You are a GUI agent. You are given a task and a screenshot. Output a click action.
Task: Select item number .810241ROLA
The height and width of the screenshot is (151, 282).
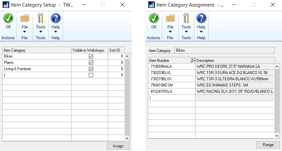(172, 91)
